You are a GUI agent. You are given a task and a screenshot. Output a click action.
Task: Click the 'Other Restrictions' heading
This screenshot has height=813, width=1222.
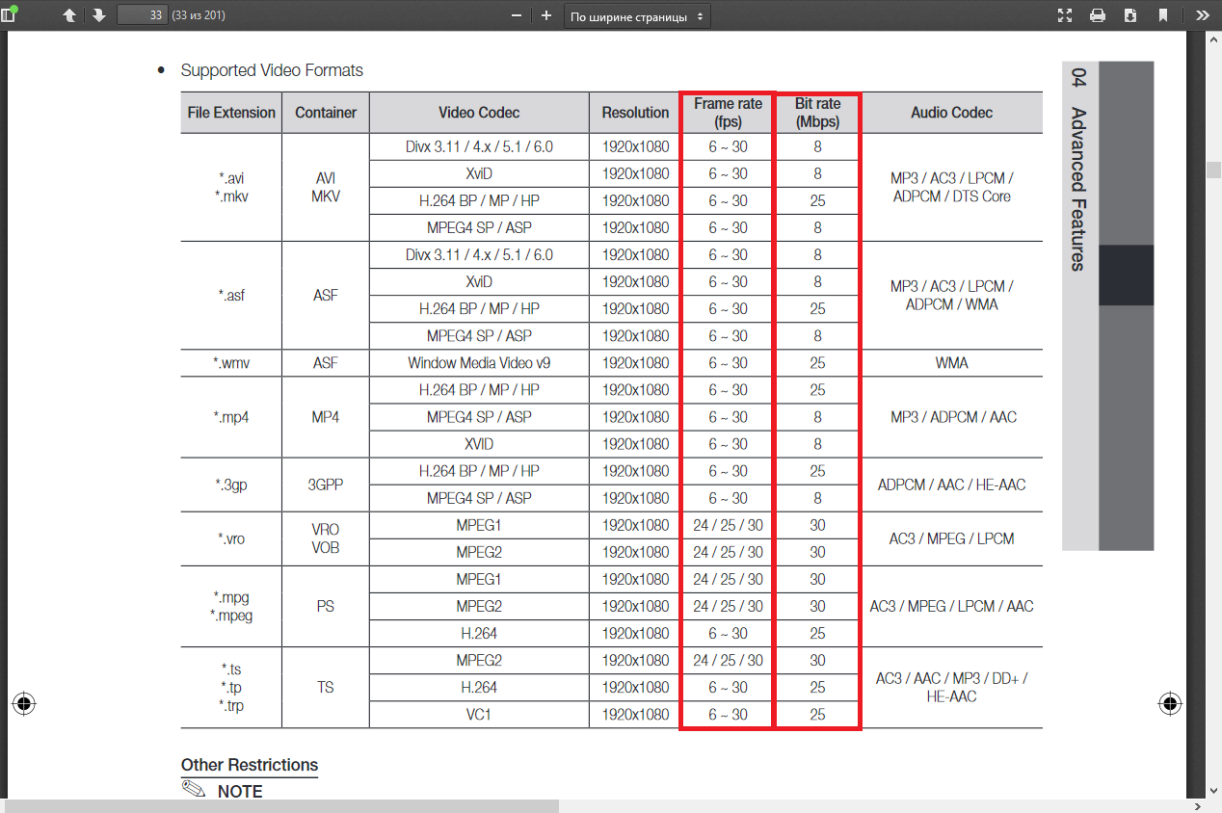[250, 765]
